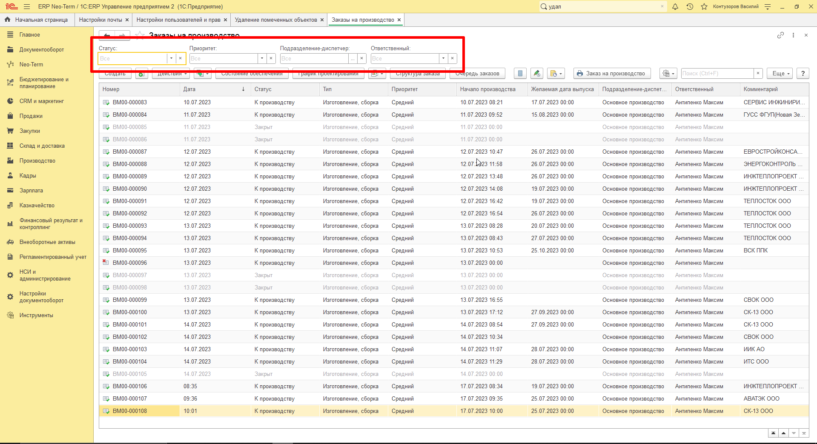Image resolution: width=817 pixels, height=444 pixels.
Task: Clear the Статус filter with its X
Action: (x=180, y=58)
